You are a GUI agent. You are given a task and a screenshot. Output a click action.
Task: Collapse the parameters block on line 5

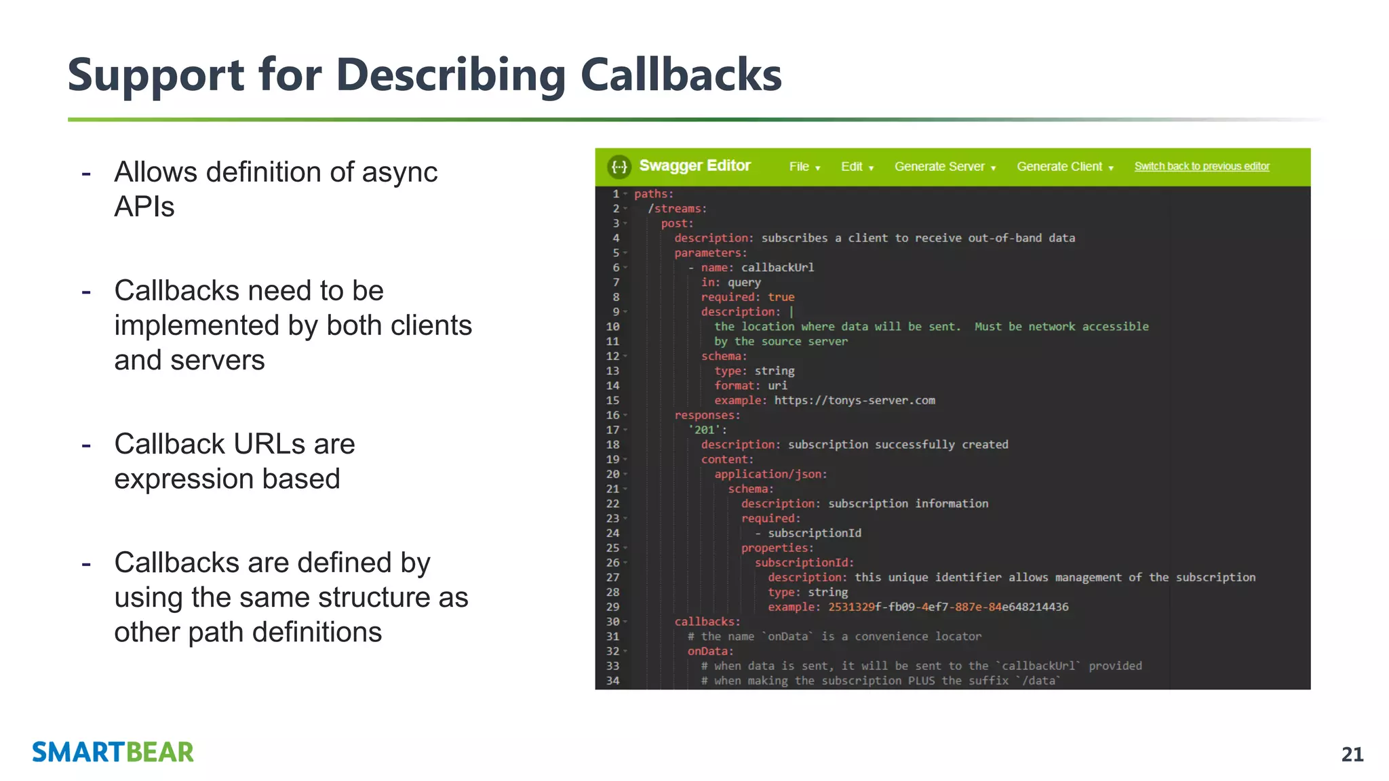(625, 254)
